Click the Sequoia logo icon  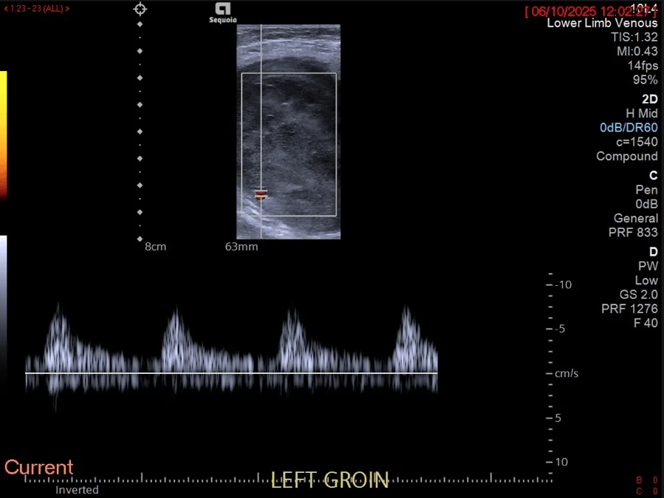[222, 11]
